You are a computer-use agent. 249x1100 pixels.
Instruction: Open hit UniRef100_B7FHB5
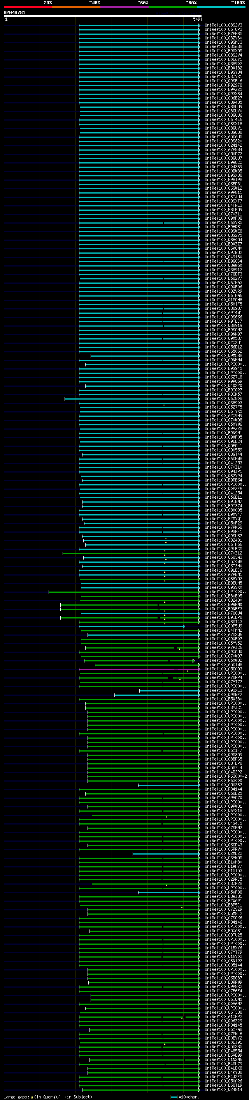pyautogui.click(x=223, y=34)
